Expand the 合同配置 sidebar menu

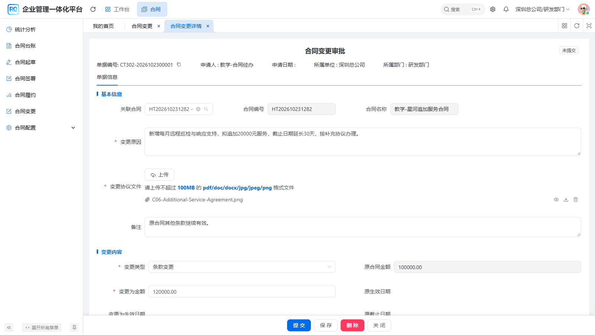(x=41, y=128)
